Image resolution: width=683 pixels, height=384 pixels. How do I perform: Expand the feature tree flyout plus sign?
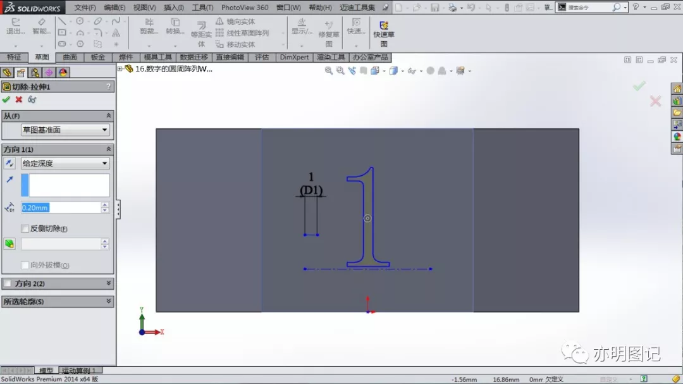(120, 69)
